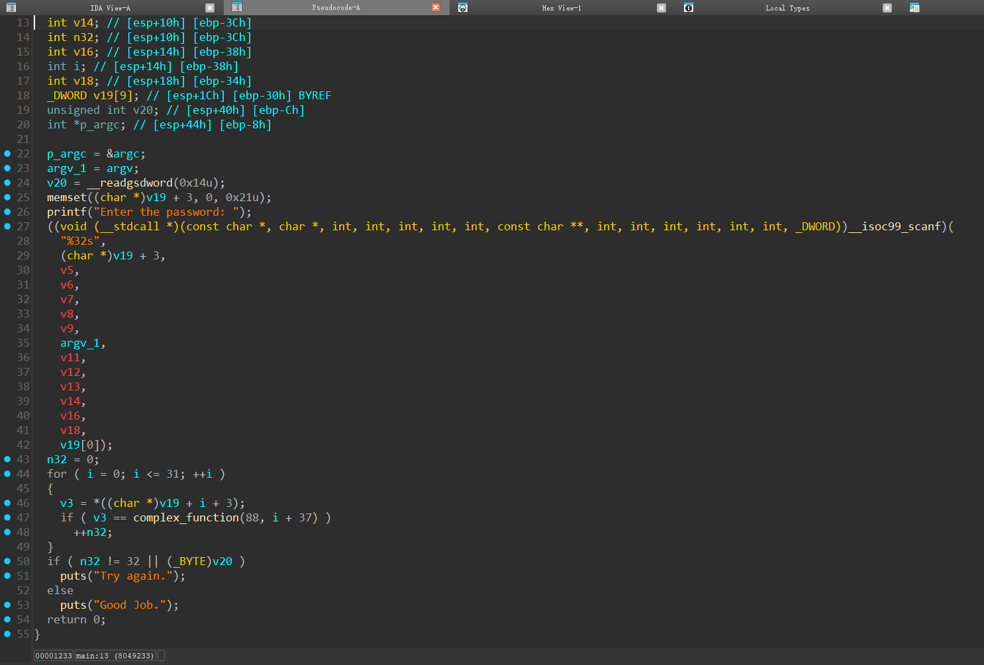Switch to the Pseudocode-A tab
984x665 pixels.
pos(336,7)
